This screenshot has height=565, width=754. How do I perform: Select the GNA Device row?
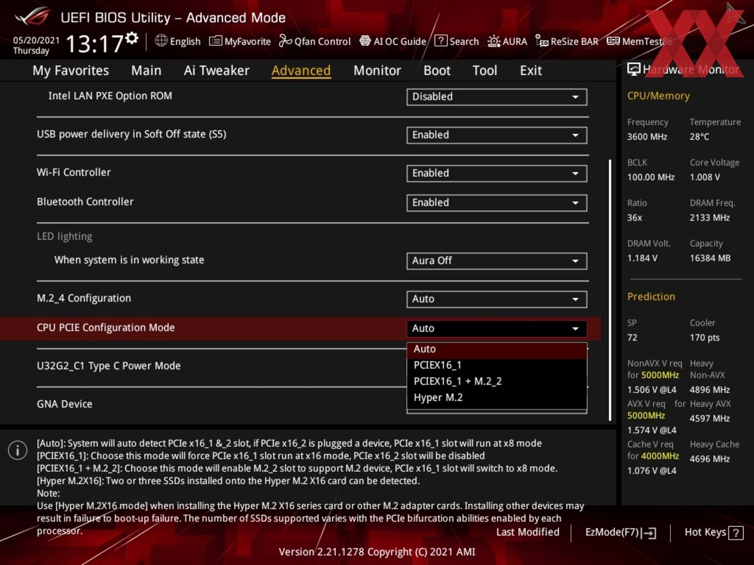(64, 404)
